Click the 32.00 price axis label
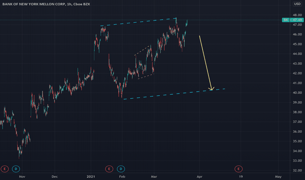 click(297, 171)
